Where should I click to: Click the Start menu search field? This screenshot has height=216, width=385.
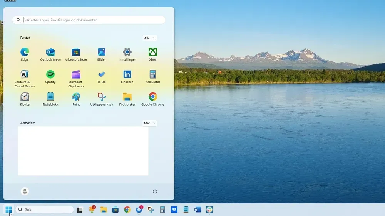(x=92, y=20)
